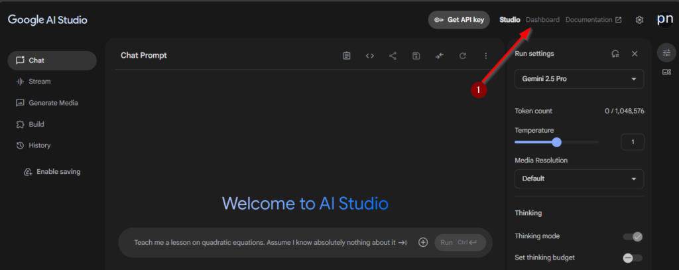Close the Run settings panel
Image resolution: width=679 pixels, height=270 pixels.
click(635, 54)
